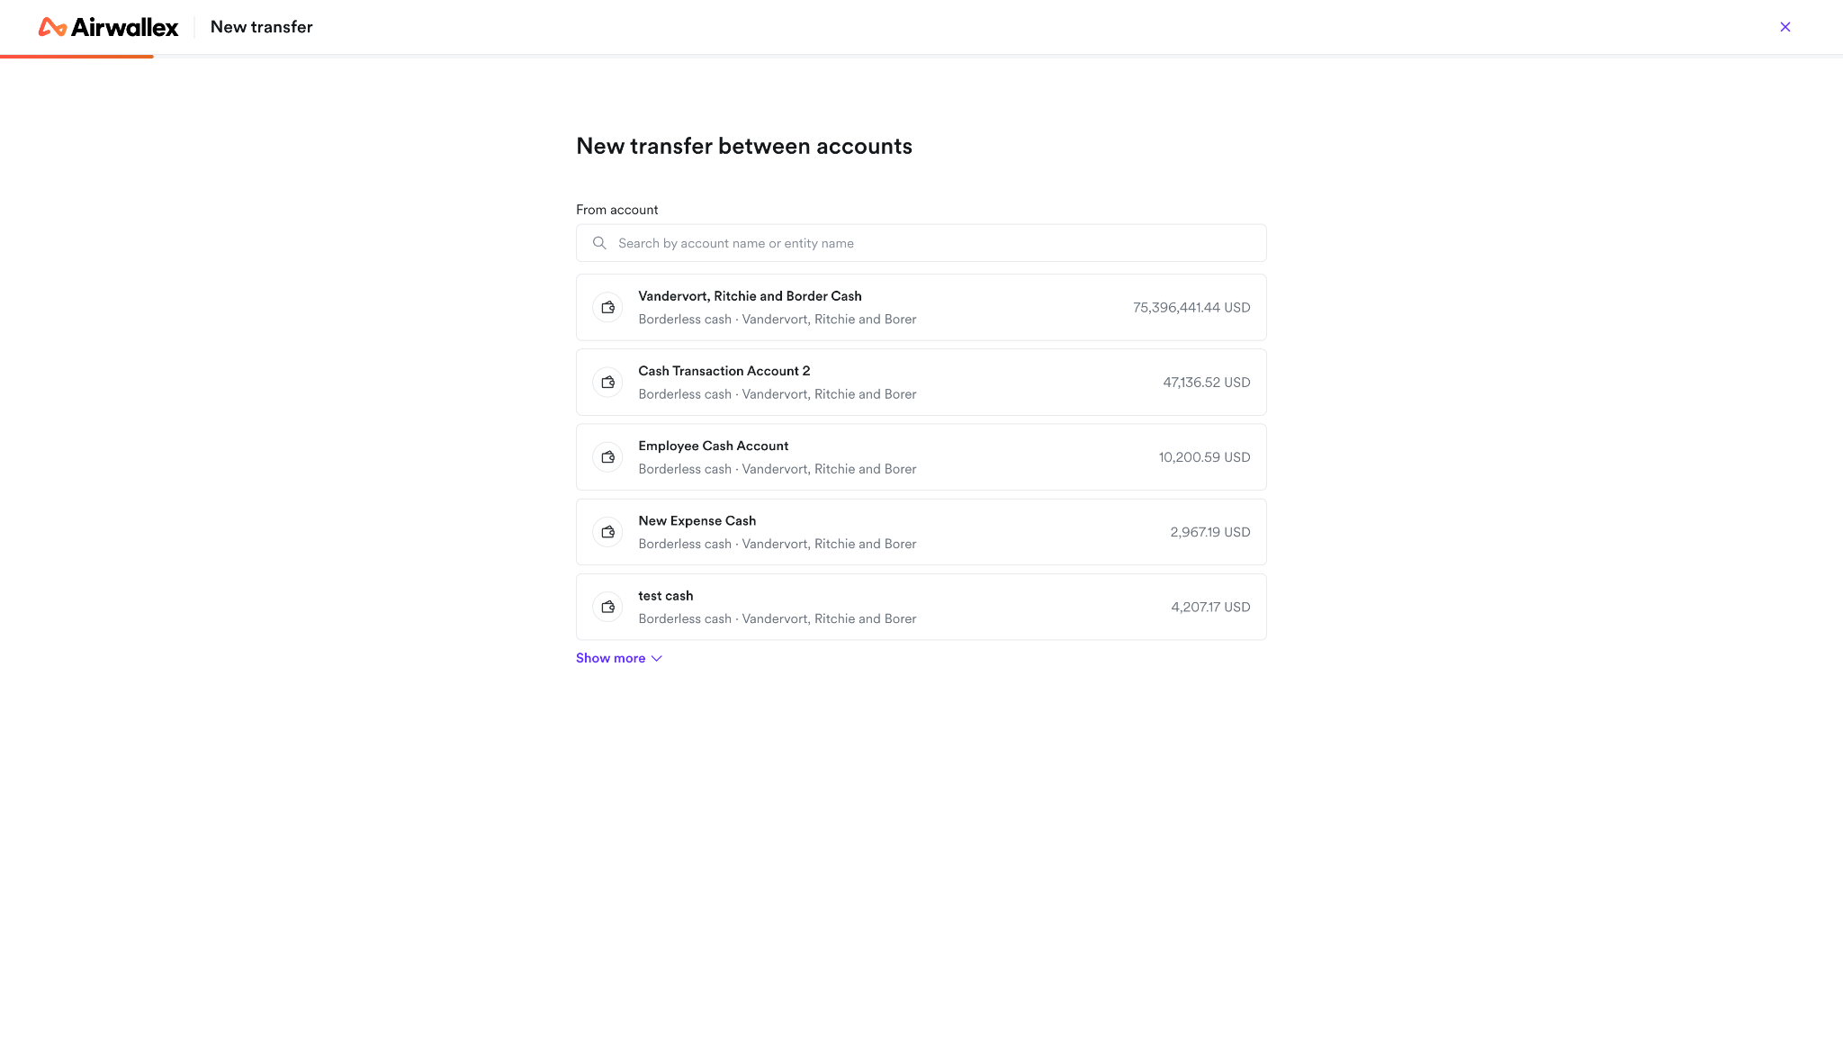Select Vandervort, Ritchie and Border Cash account
Screen dimensions: 1843x1037
click(x=921, y=308)
